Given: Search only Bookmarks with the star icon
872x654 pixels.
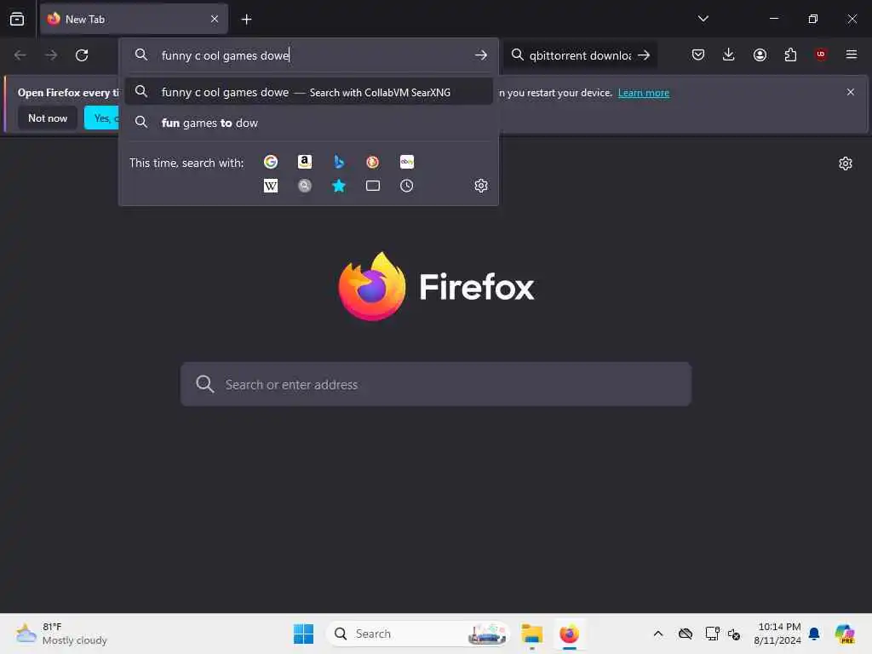Looking at the screenshot, I should tap(339, 186).
